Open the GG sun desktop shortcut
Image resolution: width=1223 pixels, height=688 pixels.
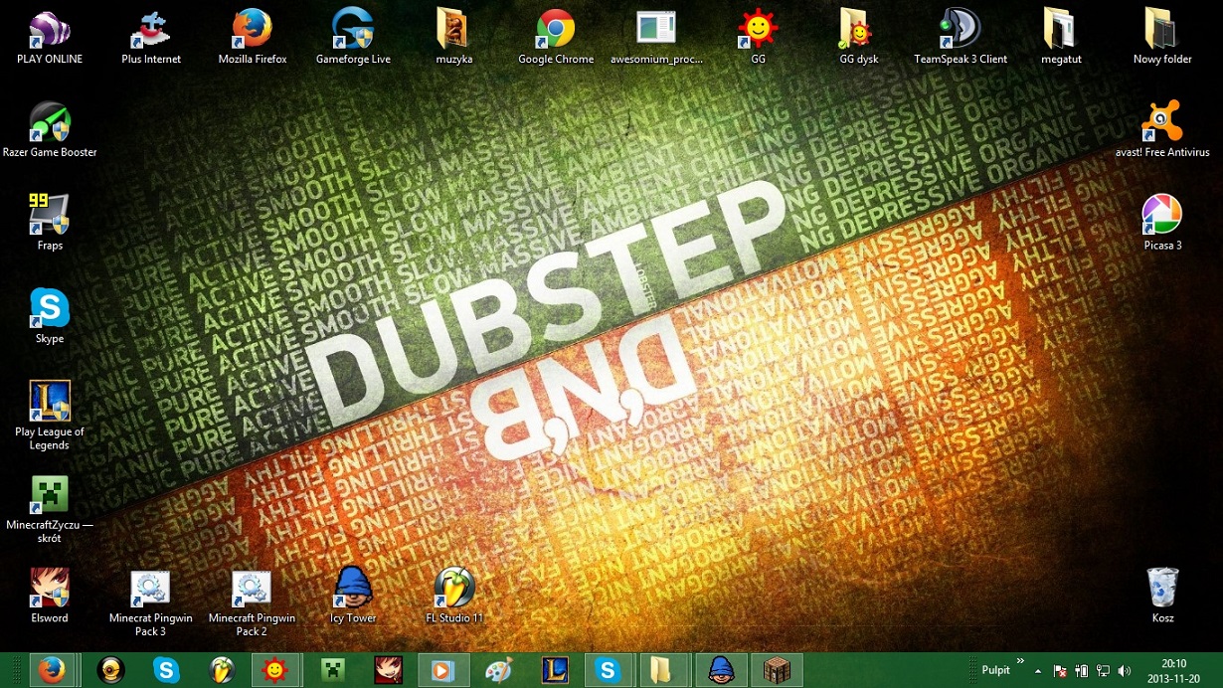pos(758,37)
